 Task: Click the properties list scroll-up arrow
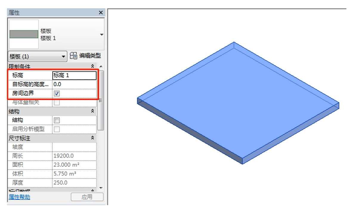[x=101, y=66]
